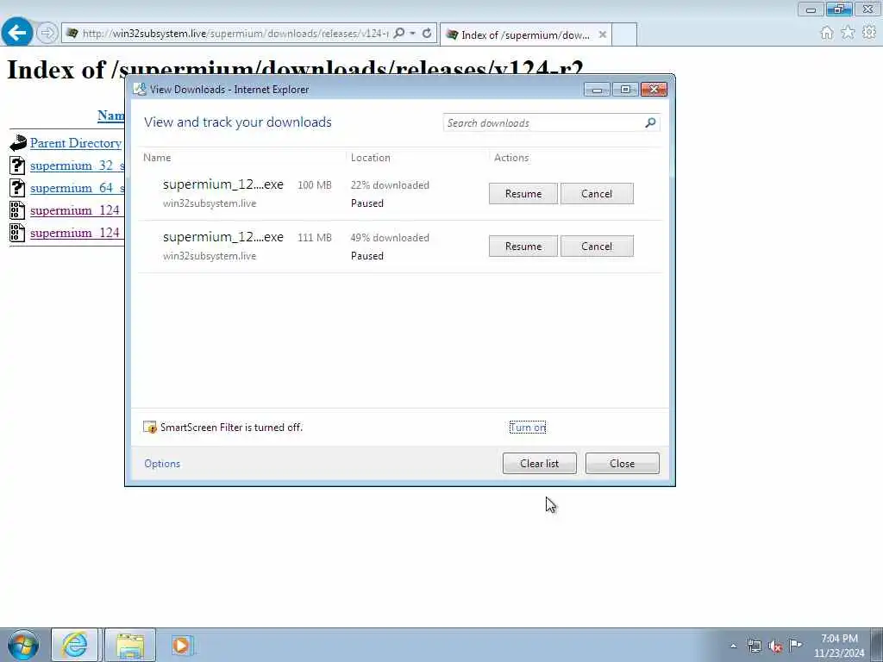Turn on the SmartScreen Filter link

(x=528, y=428)
